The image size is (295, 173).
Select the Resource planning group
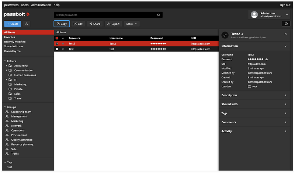22,145
